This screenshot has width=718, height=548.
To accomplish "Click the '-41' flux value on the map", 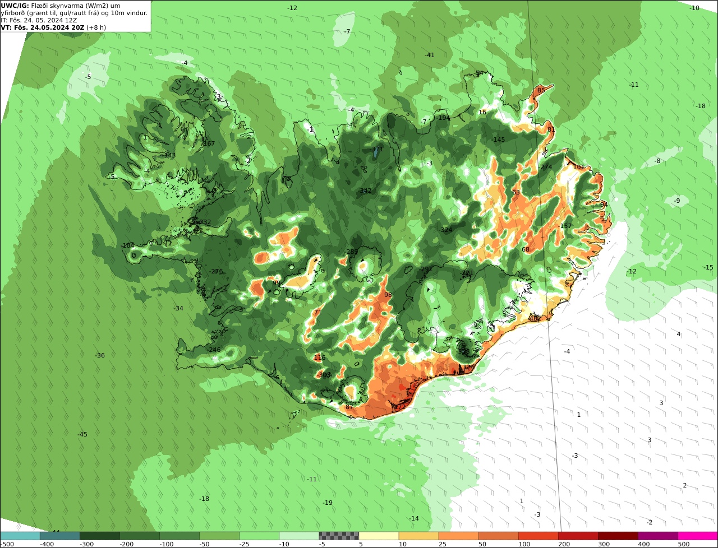I will pyautogui.click(x=430, y=55).
